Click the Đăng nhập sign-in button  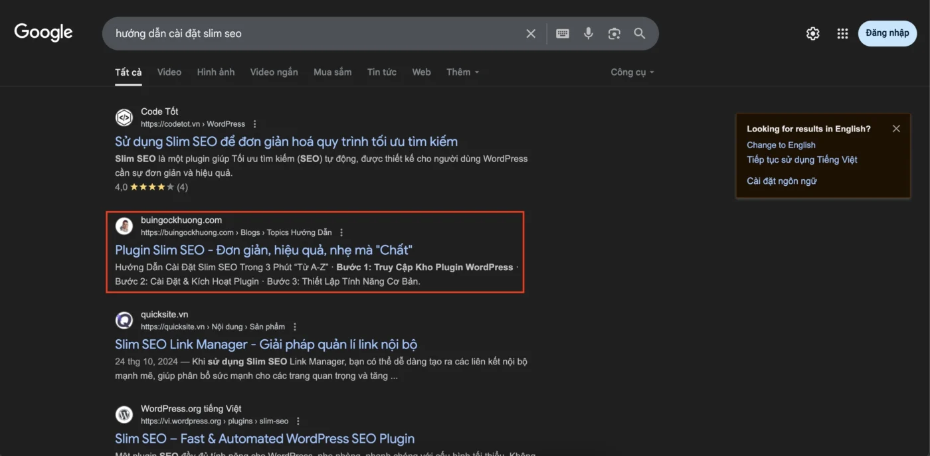coord(887,33)
